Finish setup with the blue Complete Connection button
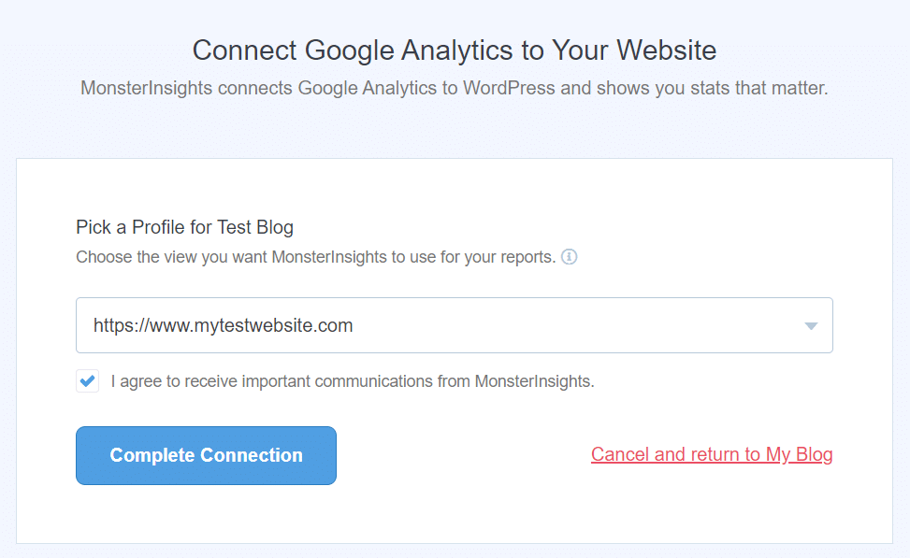This screenshot has width=910, height=558. [206, 455]
